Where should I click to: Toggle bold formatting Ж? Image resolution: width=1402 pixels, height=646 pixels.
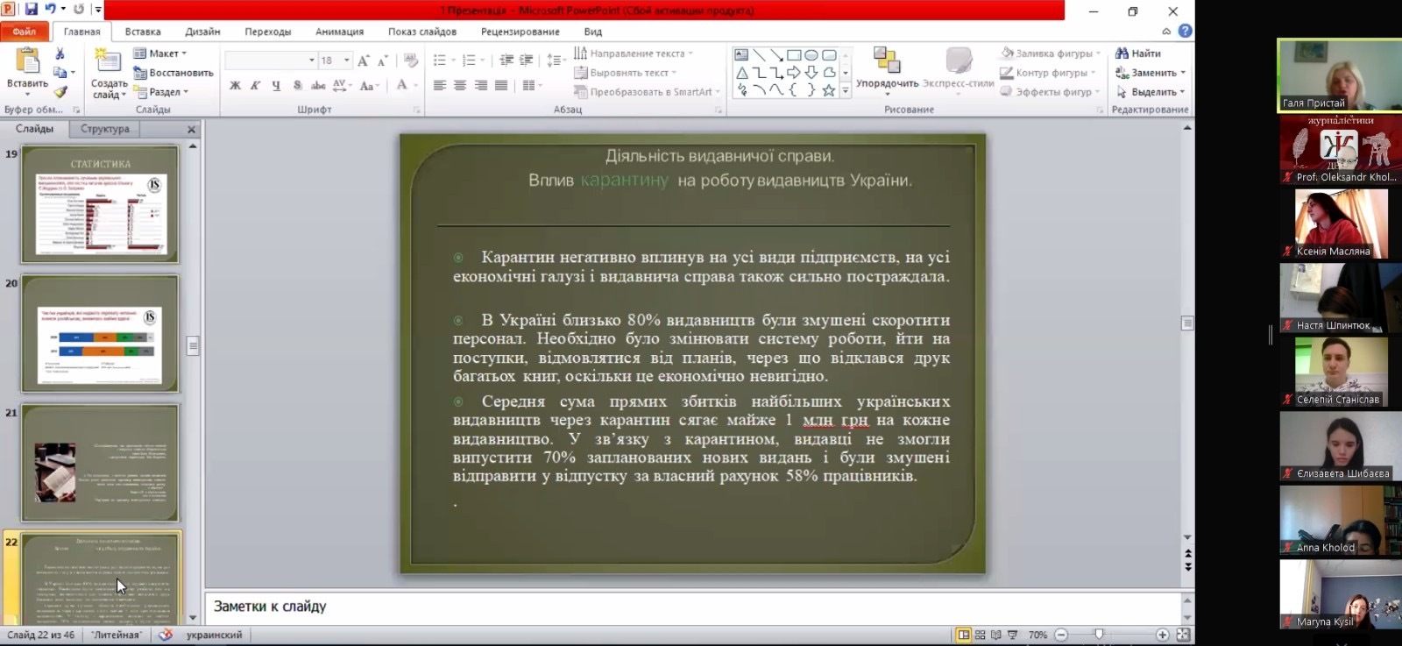(x=235, y=85)
